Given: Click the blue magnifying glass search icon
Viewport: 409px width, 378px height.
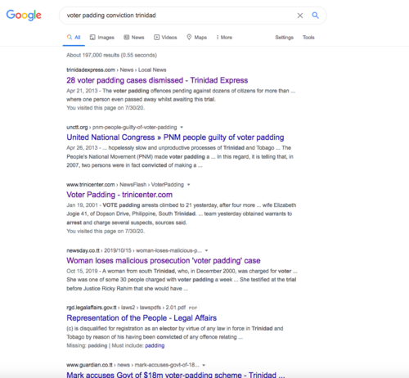Looking at the screenshot, I should pos(315,16).
